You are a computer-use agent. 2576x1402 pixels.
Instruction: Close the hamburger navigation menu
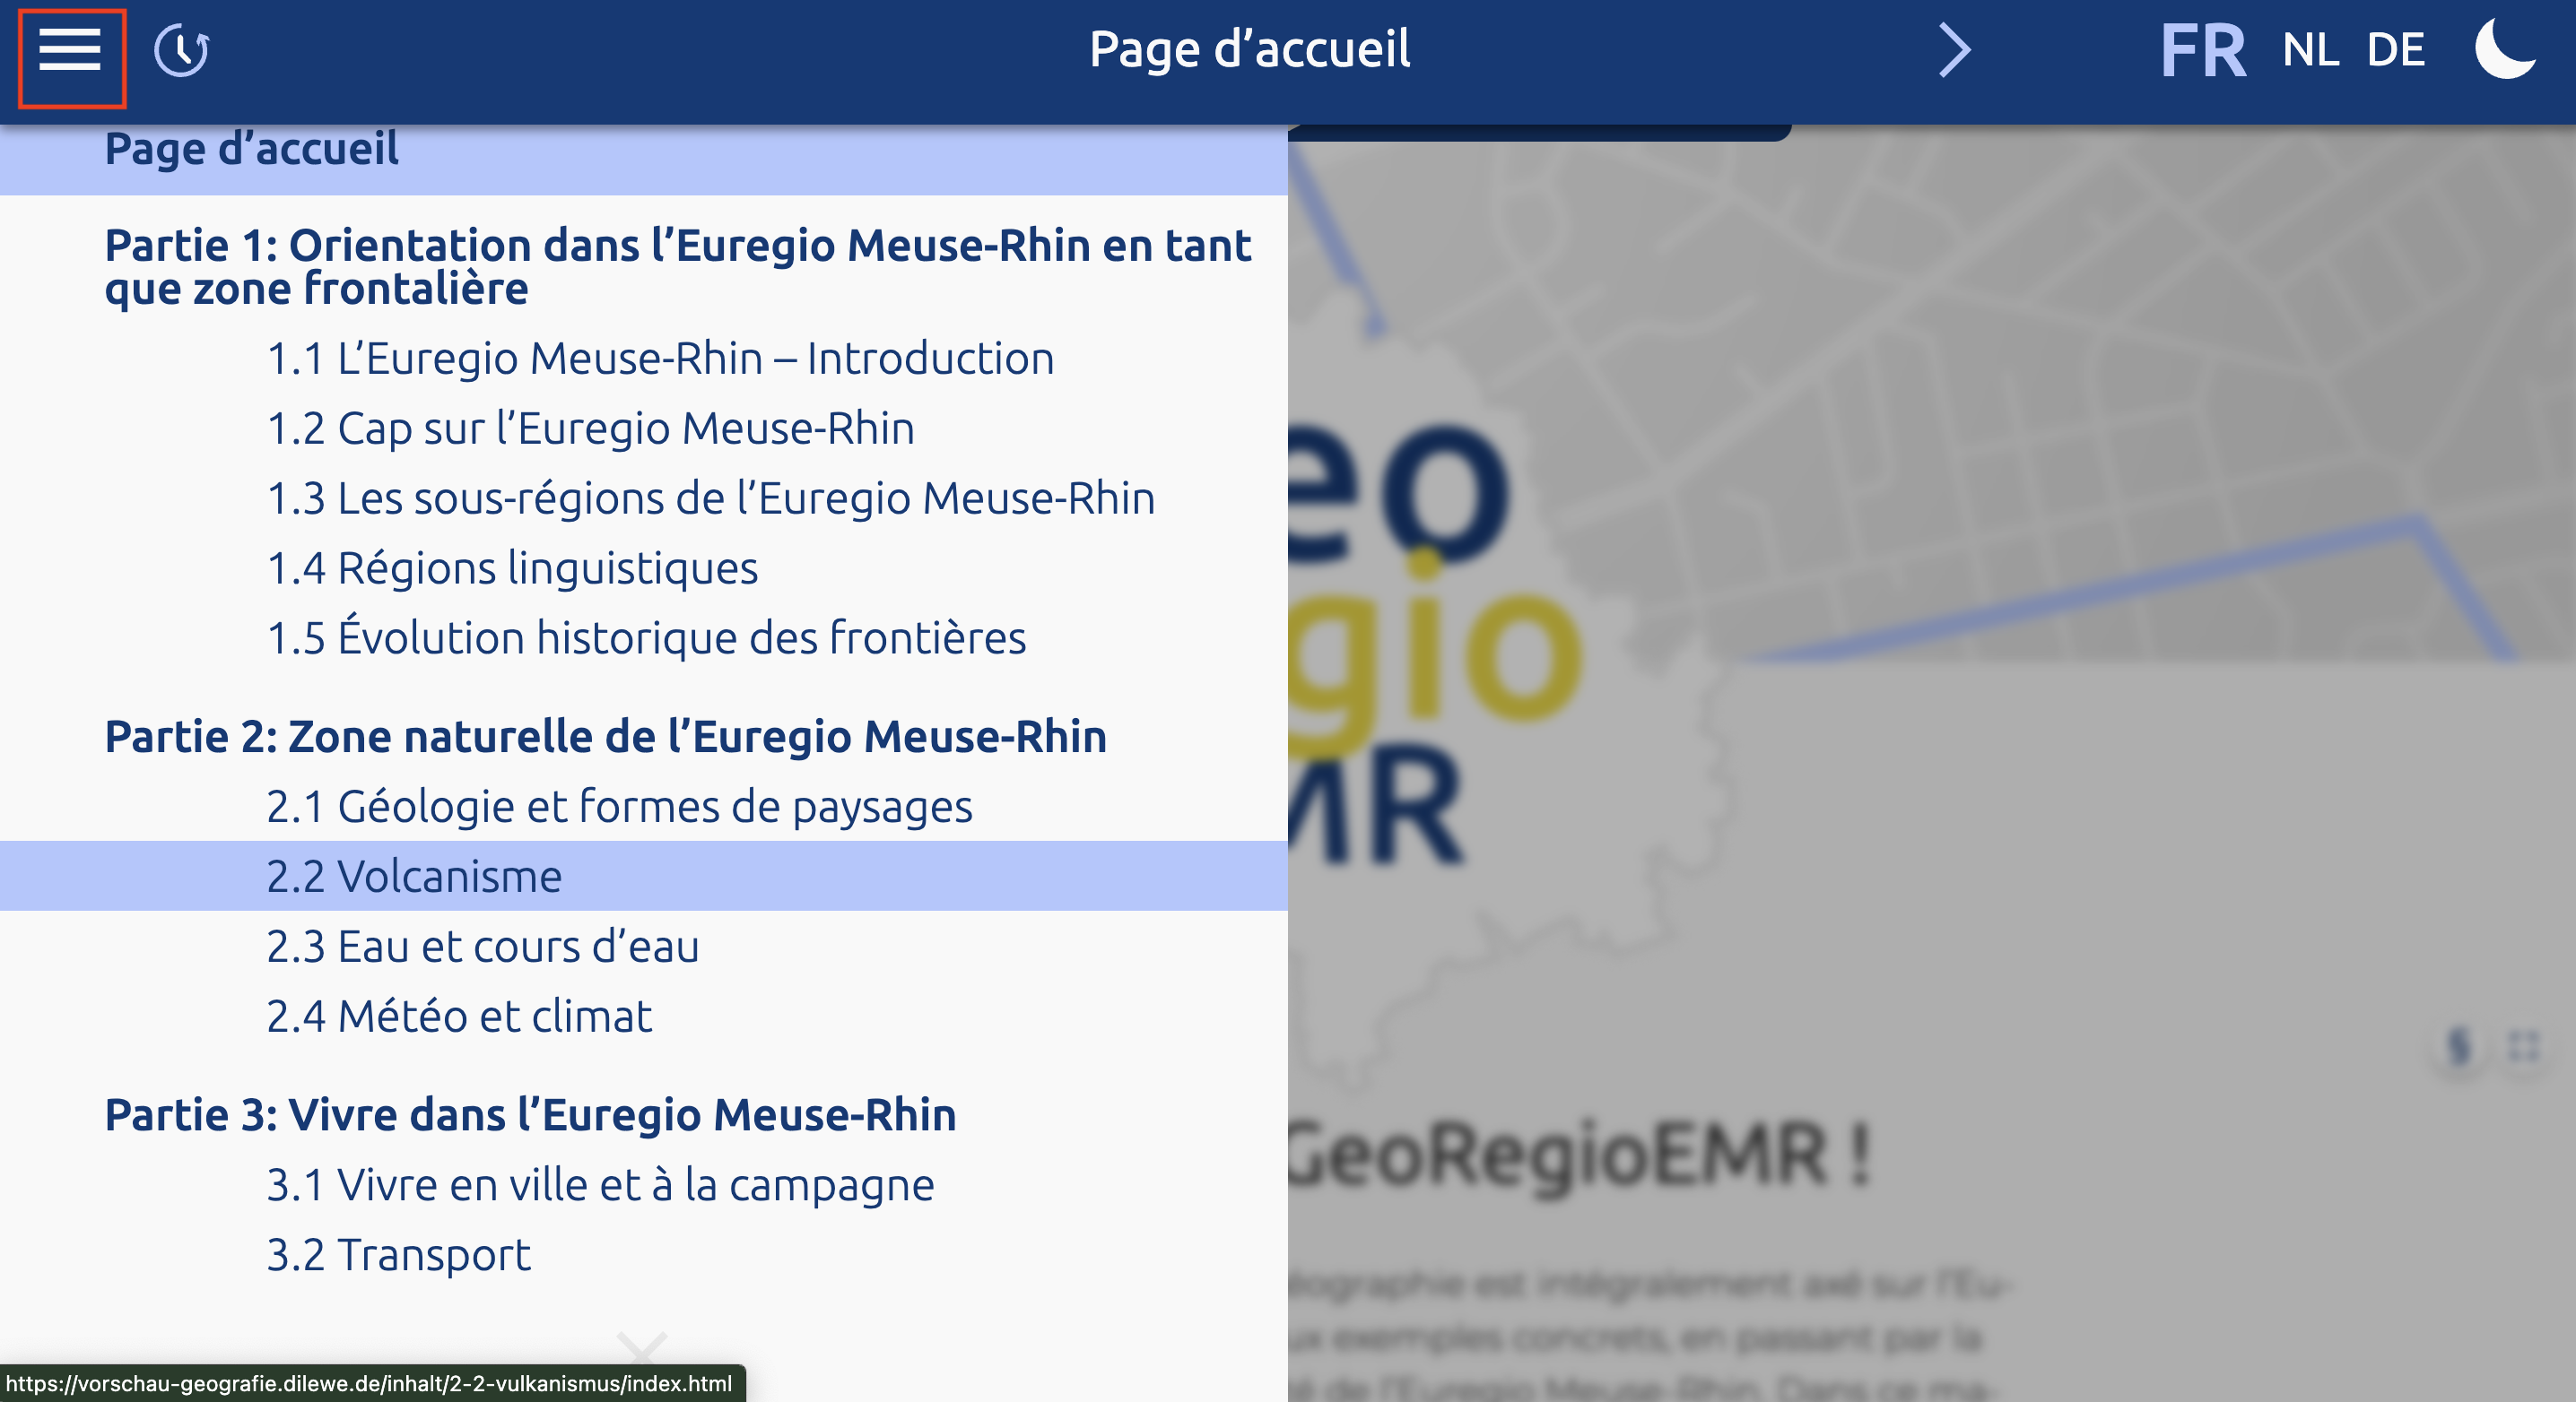pos(70,51)
